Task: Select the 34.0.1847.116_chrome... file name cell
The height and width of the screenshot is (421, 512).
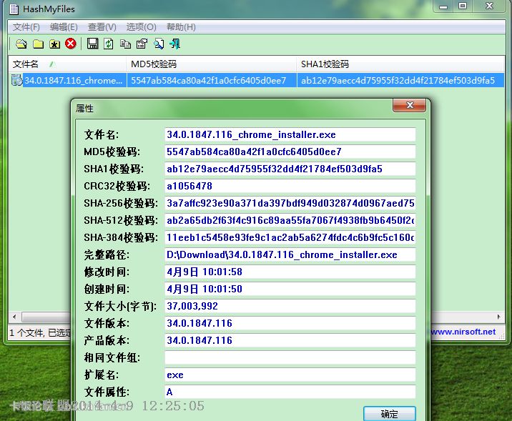Action: 74,80
